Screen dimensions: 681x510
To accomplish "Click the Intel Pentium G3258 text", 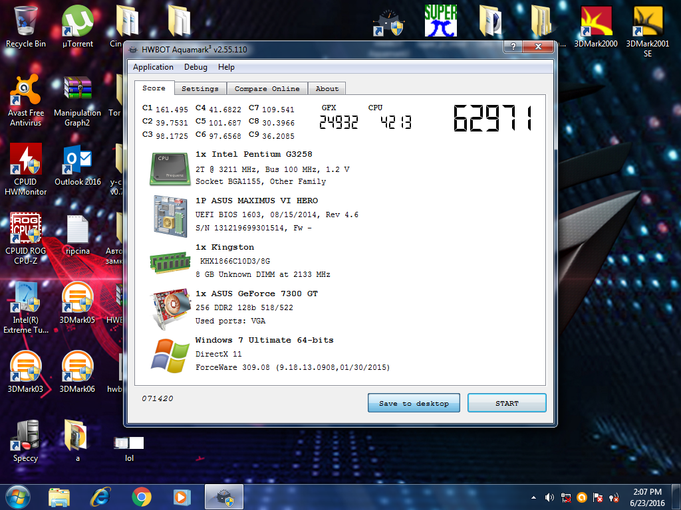I will click(253, 154).
